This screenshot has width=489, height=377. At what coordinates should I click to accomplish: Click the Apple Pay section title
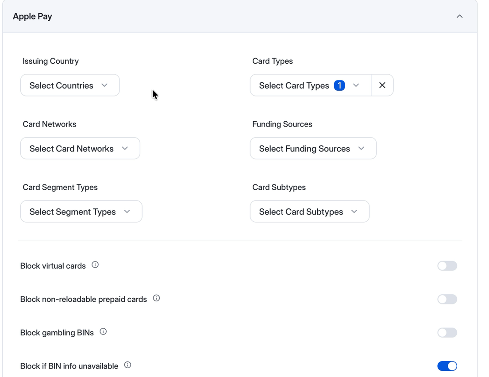point(32,16)
